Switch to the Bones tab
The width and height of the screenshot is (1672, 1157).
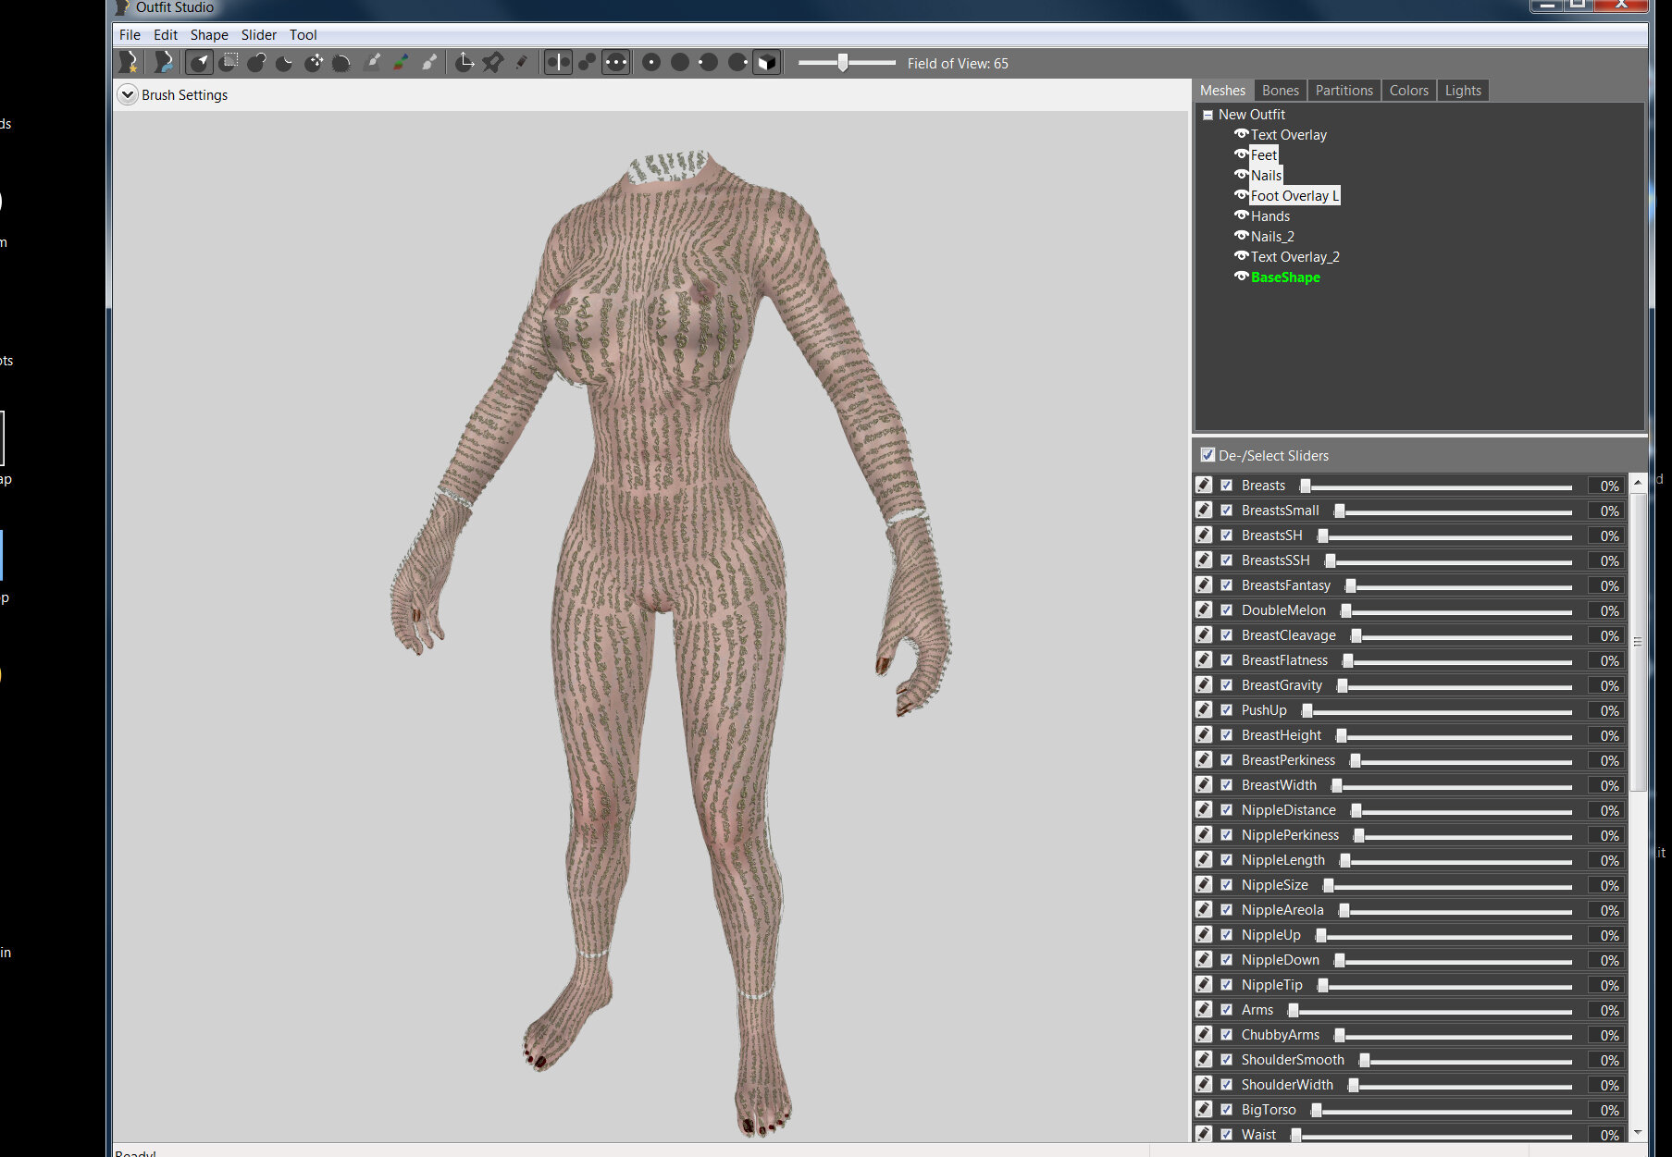click(1281, 90)
